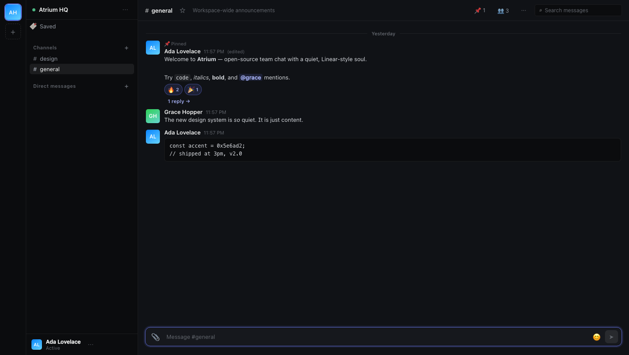Send message with arrow button

click(x=612, y=337)
